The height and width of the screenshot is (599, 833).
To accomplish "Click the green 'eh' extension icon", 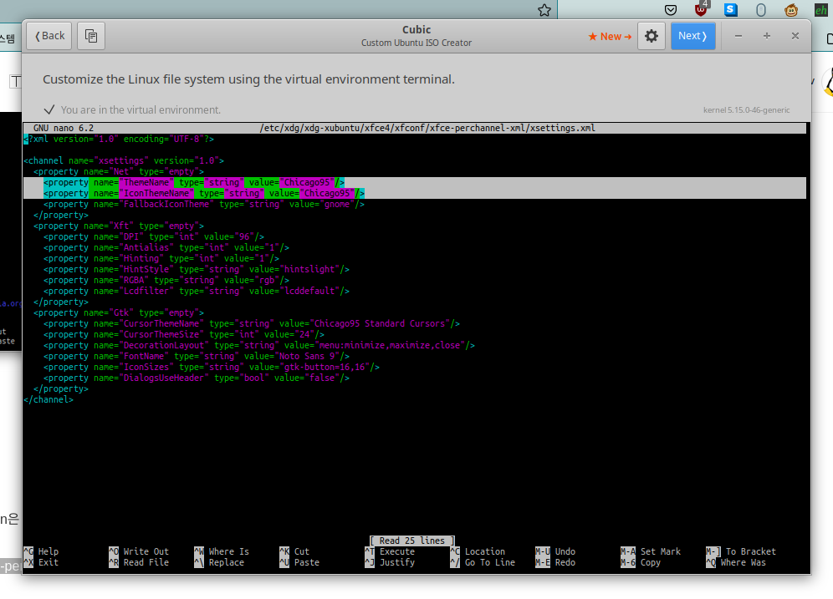I will pyautogui.click(x=821, y=10).
